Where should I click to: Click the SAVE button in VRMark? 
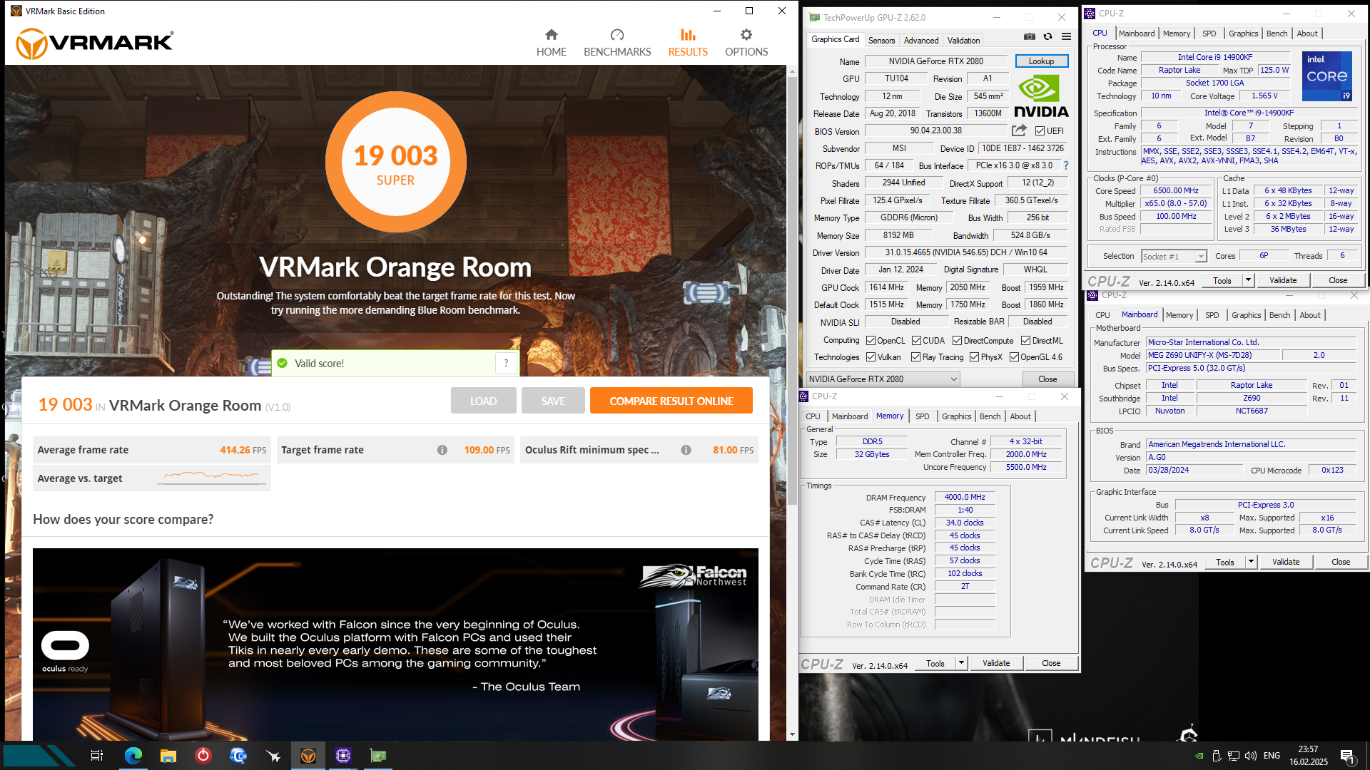coord(553,401)
